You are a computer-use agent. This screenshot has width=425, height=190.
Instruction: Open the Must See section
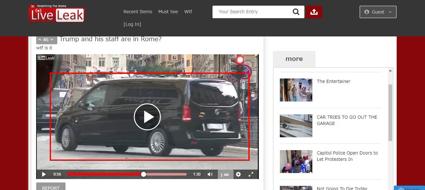[x=168, y=12]
